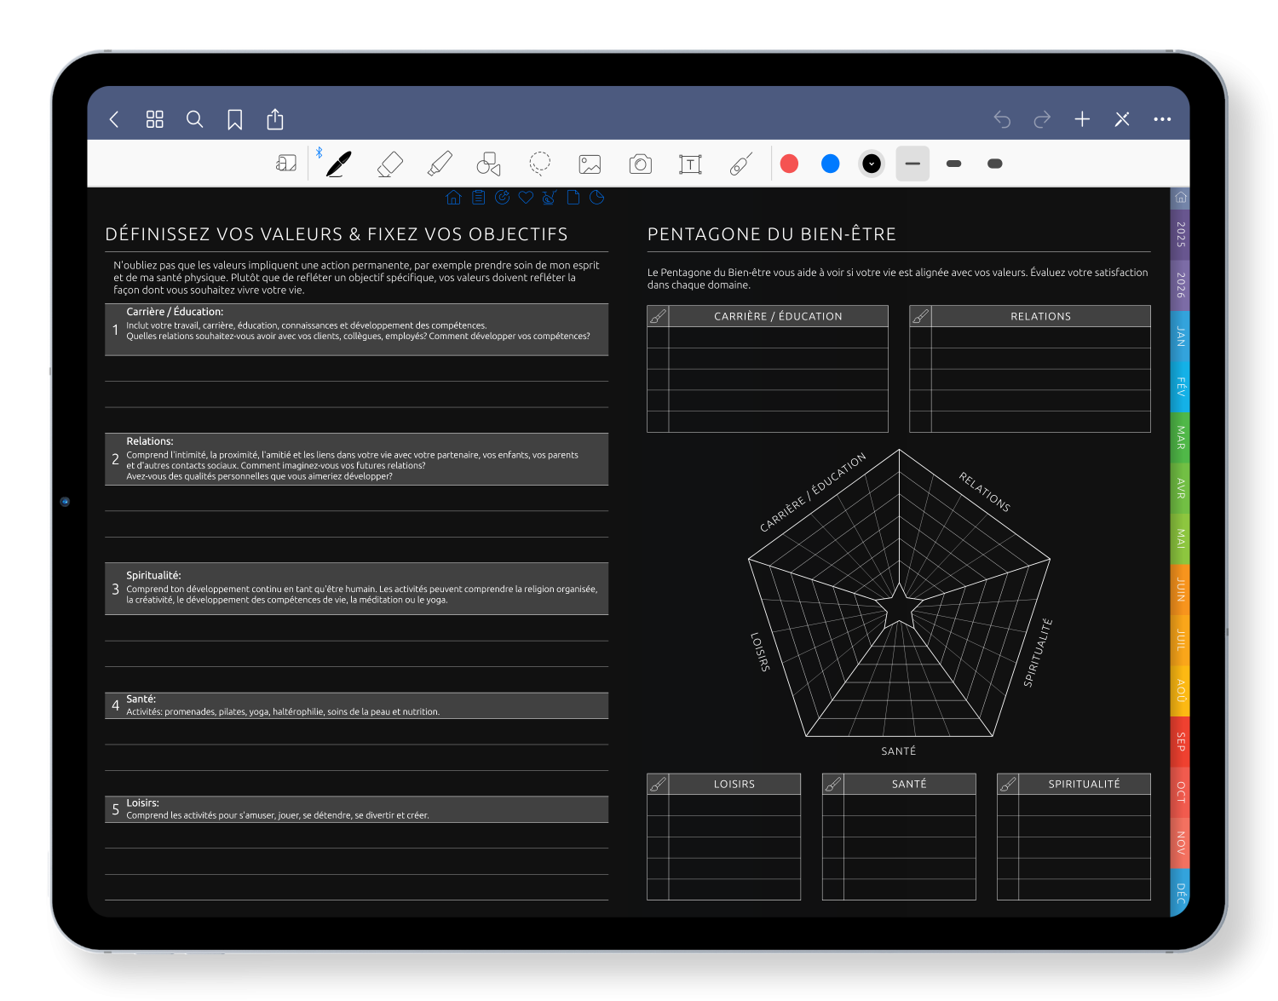Viewport: 1278px width, 1001px height.
Task: Open the page thumbnails grid view
Action: click(x=154, y=119)
